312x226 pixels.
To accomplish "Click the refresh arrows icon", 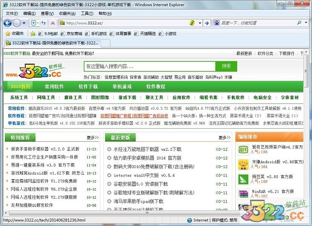I will click(43, 23).
